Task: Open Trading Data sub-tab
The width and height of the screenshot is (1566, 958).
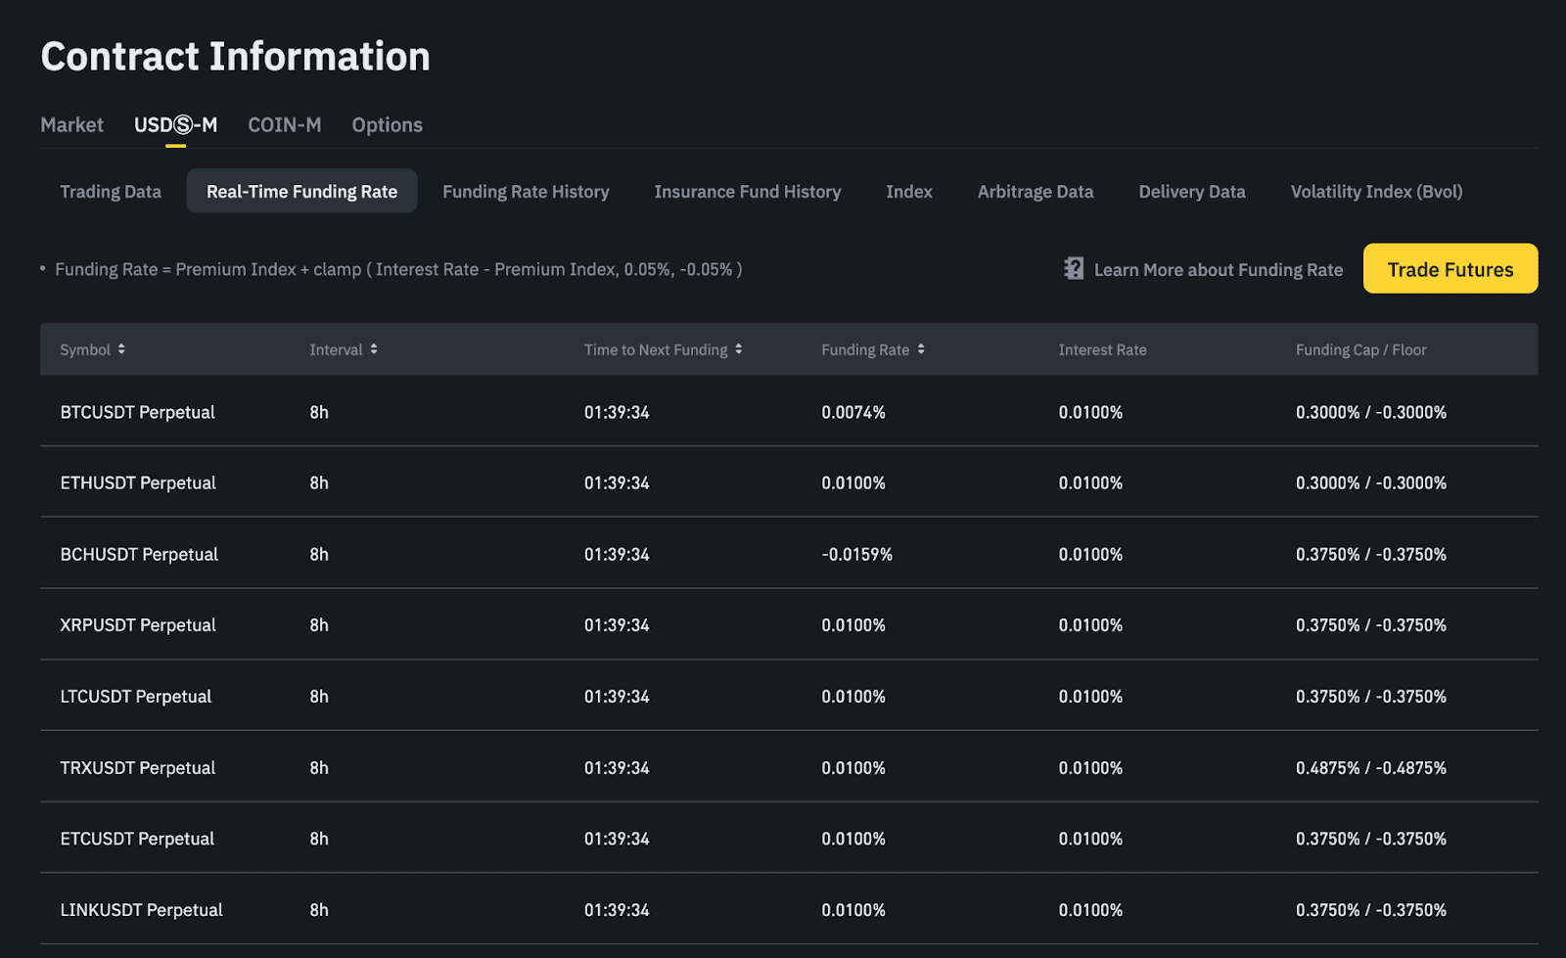Action: tap(111, 192)
